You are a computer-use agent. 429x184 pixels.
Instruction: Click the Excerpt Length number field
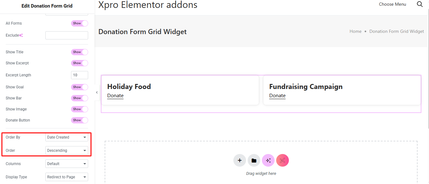point(79,75)
